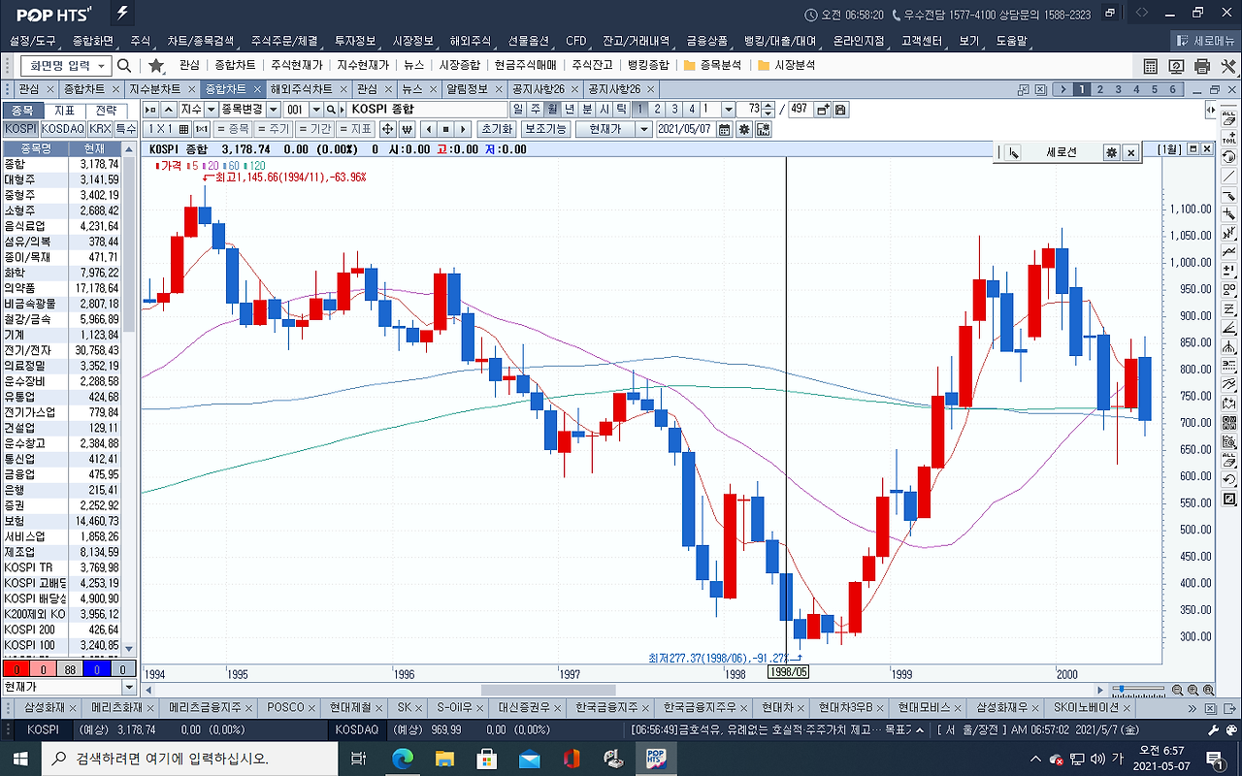Increase the bar count 73 stepper
1242x776 pixels.
(x=768, y=106)
